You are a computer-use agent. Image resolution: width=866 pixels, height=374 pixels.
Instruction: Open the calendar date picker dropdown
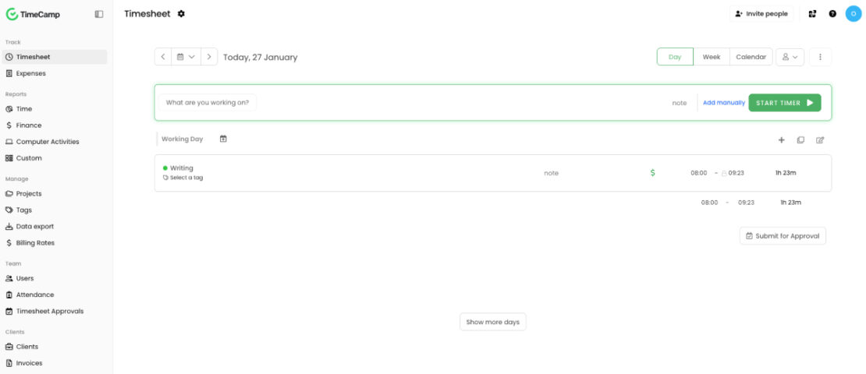click(186, 57)
